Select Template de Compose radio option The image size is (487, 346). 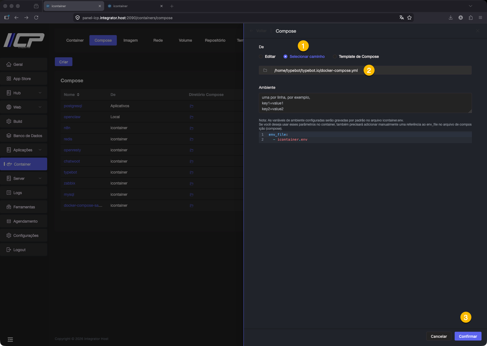(335, 56)
